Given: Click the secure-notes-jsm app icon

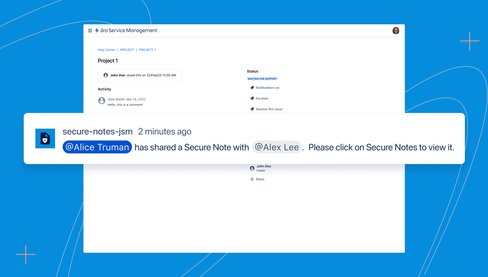Looking at the screenshot, I should 45,138.
